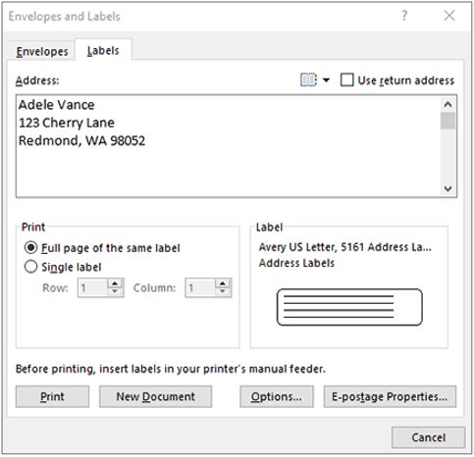Viewport: 474px width, 457px height.
Task: Click the New Document button
Action: (155, 396)
